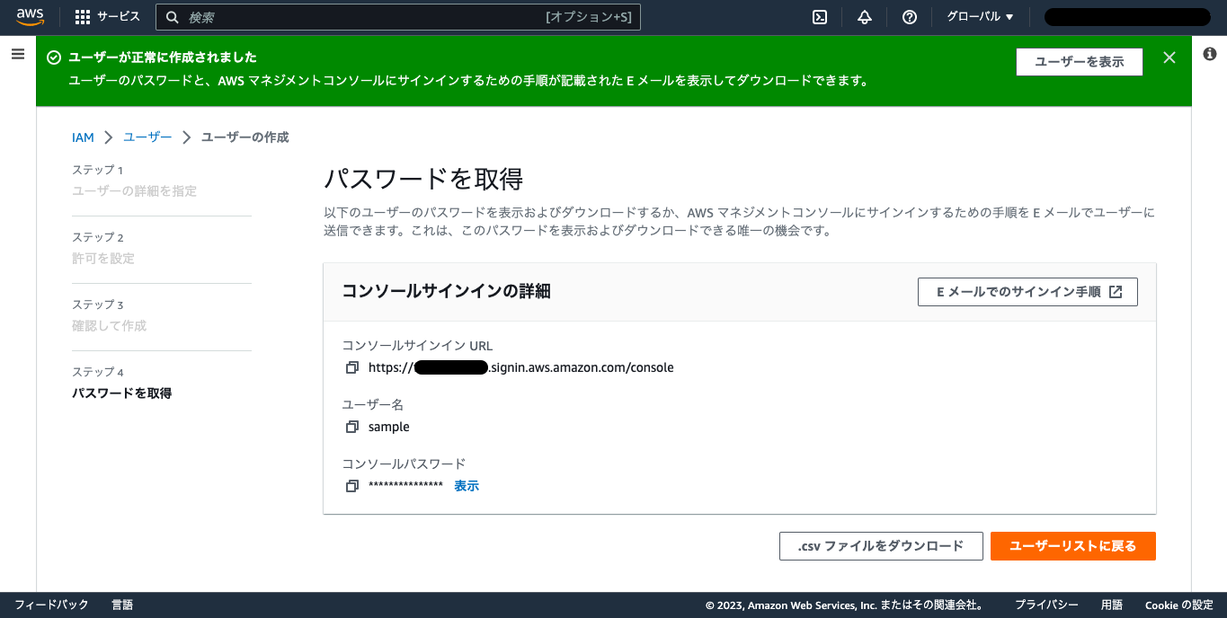The height and width of the screenshot is (618, 1227).
Task: Click ユーザーリストに戻る button
Action: pyautogui.click(x=1072, y=545)
